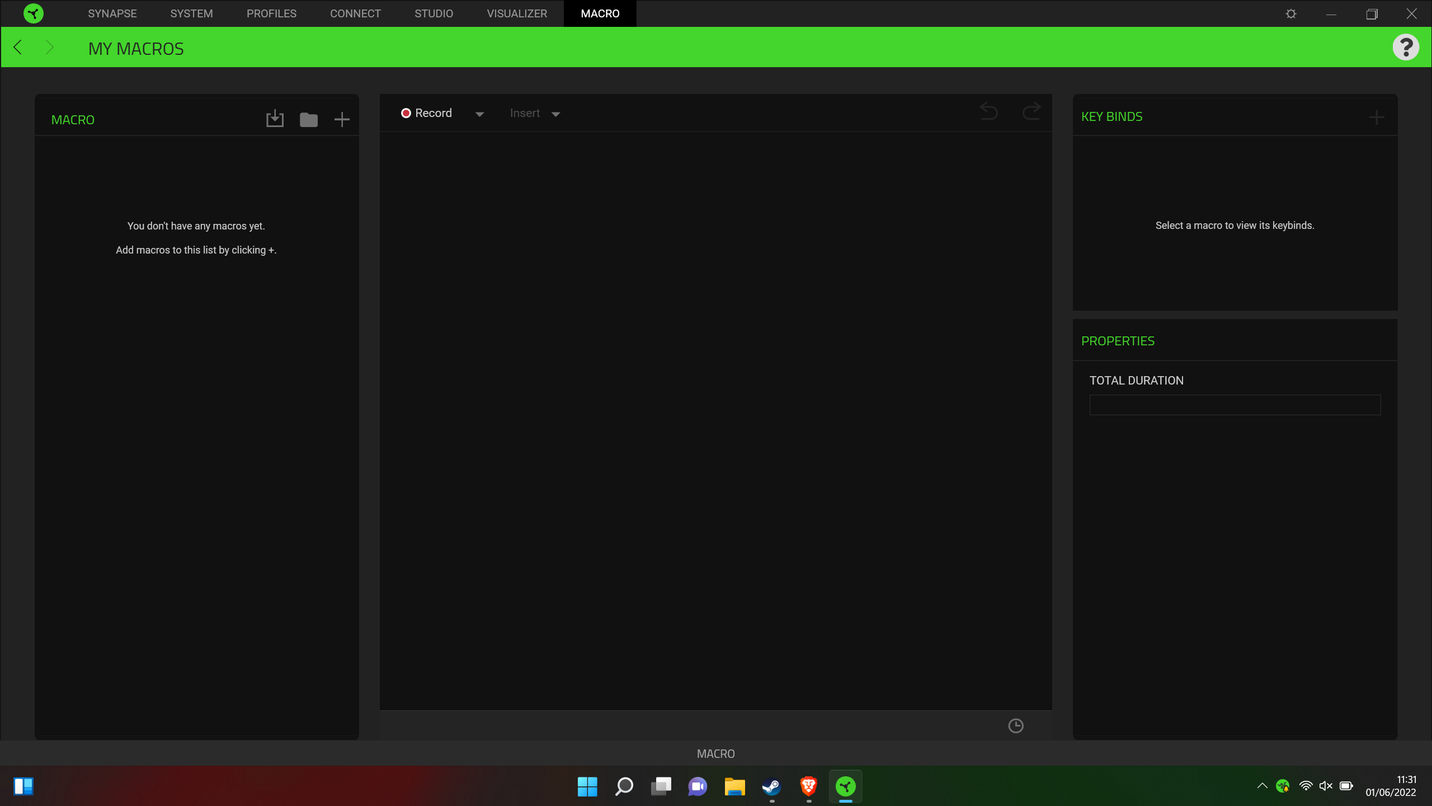This screenshot has height=806, width=1432.
Task: Insert a delay using the clock icon
Action: (1016, 725)
